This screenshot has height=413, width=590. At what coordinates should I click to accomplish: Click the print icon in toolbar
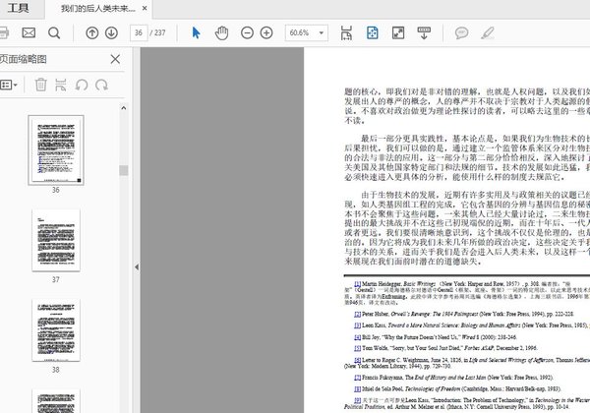5,33
